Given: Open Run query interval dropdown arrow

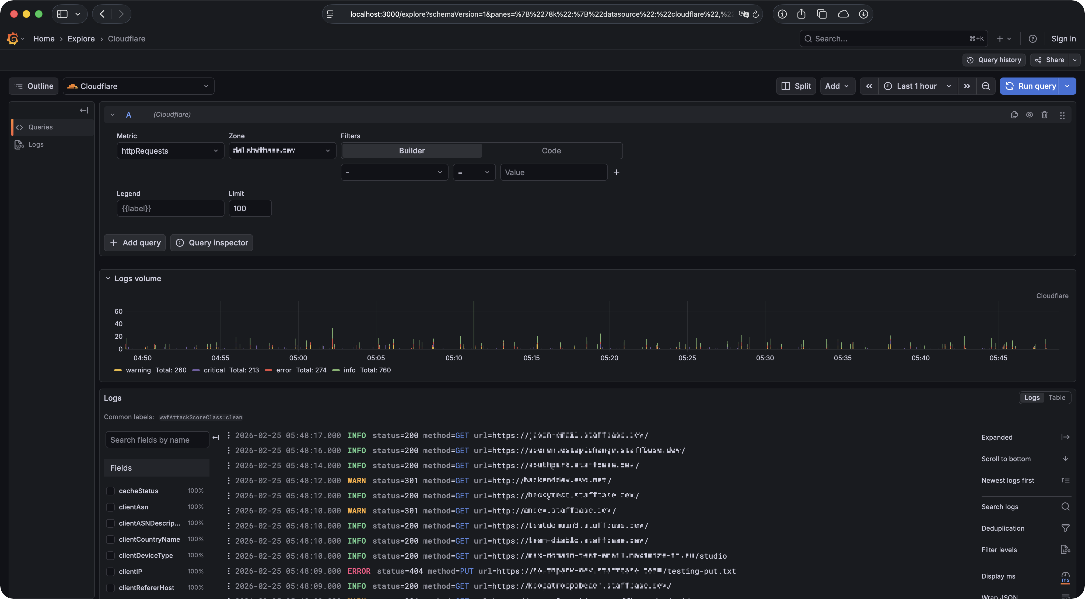Looking at the screenshot, I should [x=1067, y=86].
